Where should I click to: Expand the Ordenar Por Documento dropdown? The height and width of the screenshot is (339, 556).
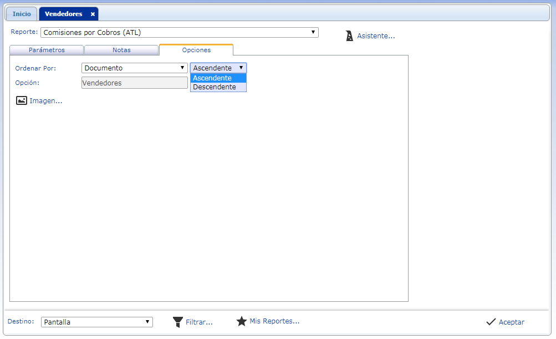pyautogui.click(x=182, y=68)
